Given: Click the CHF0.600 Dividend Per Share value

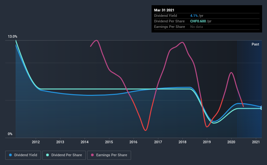Looking at the screenshot, I should click(x=198, y=21).
